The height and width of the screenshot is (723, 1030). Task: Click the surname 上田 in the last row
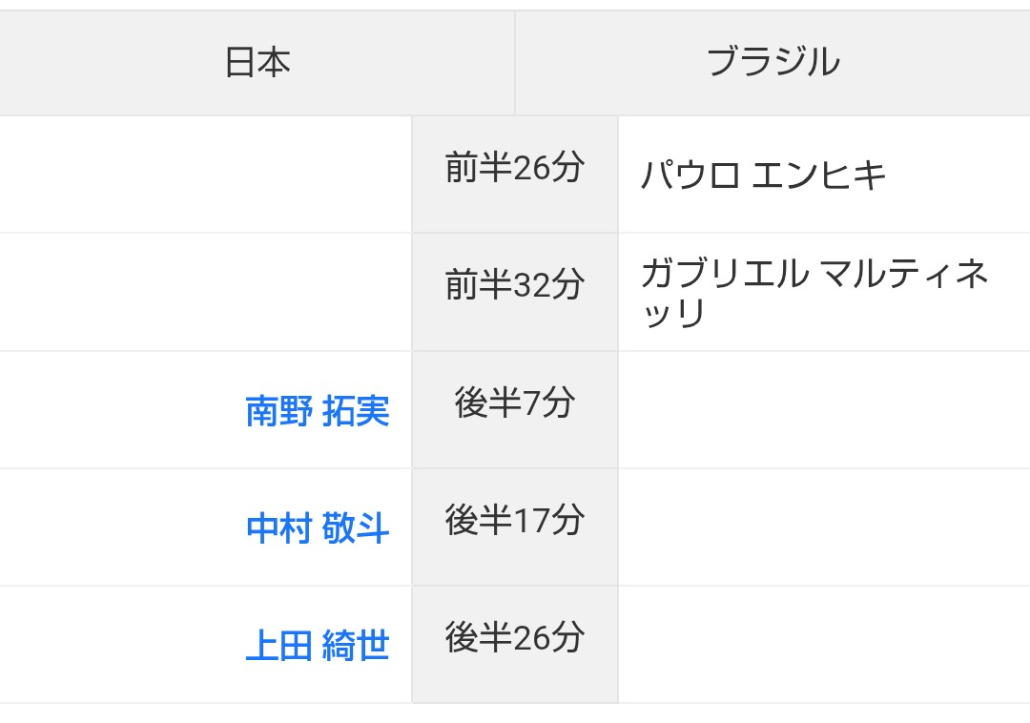pyautogui.click(x=278, y=646)
